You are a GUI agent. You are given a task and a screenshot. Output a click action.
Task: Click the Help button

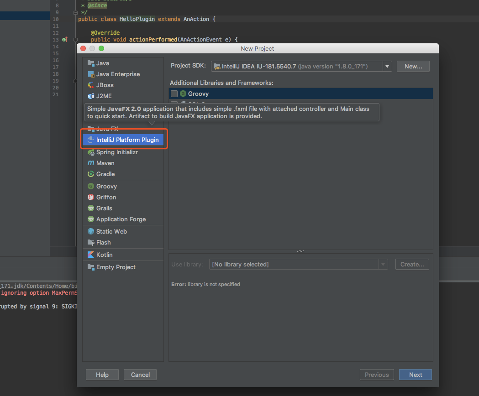click(102, 375)
